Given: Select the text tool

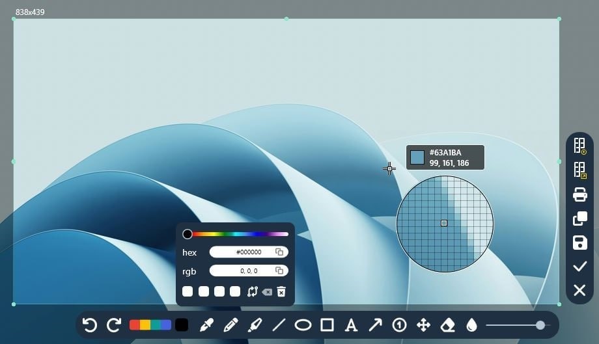Looking at the screenshot, I should [351, 325].
